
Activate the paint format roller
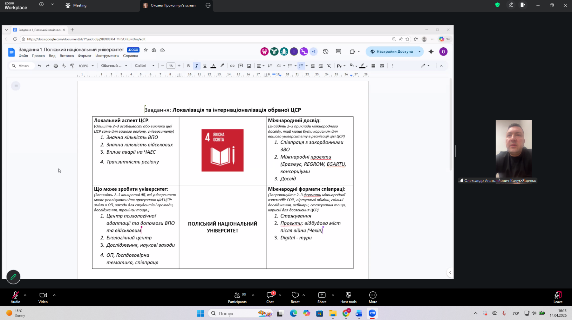pyautogui.click(x=72, y=66)
